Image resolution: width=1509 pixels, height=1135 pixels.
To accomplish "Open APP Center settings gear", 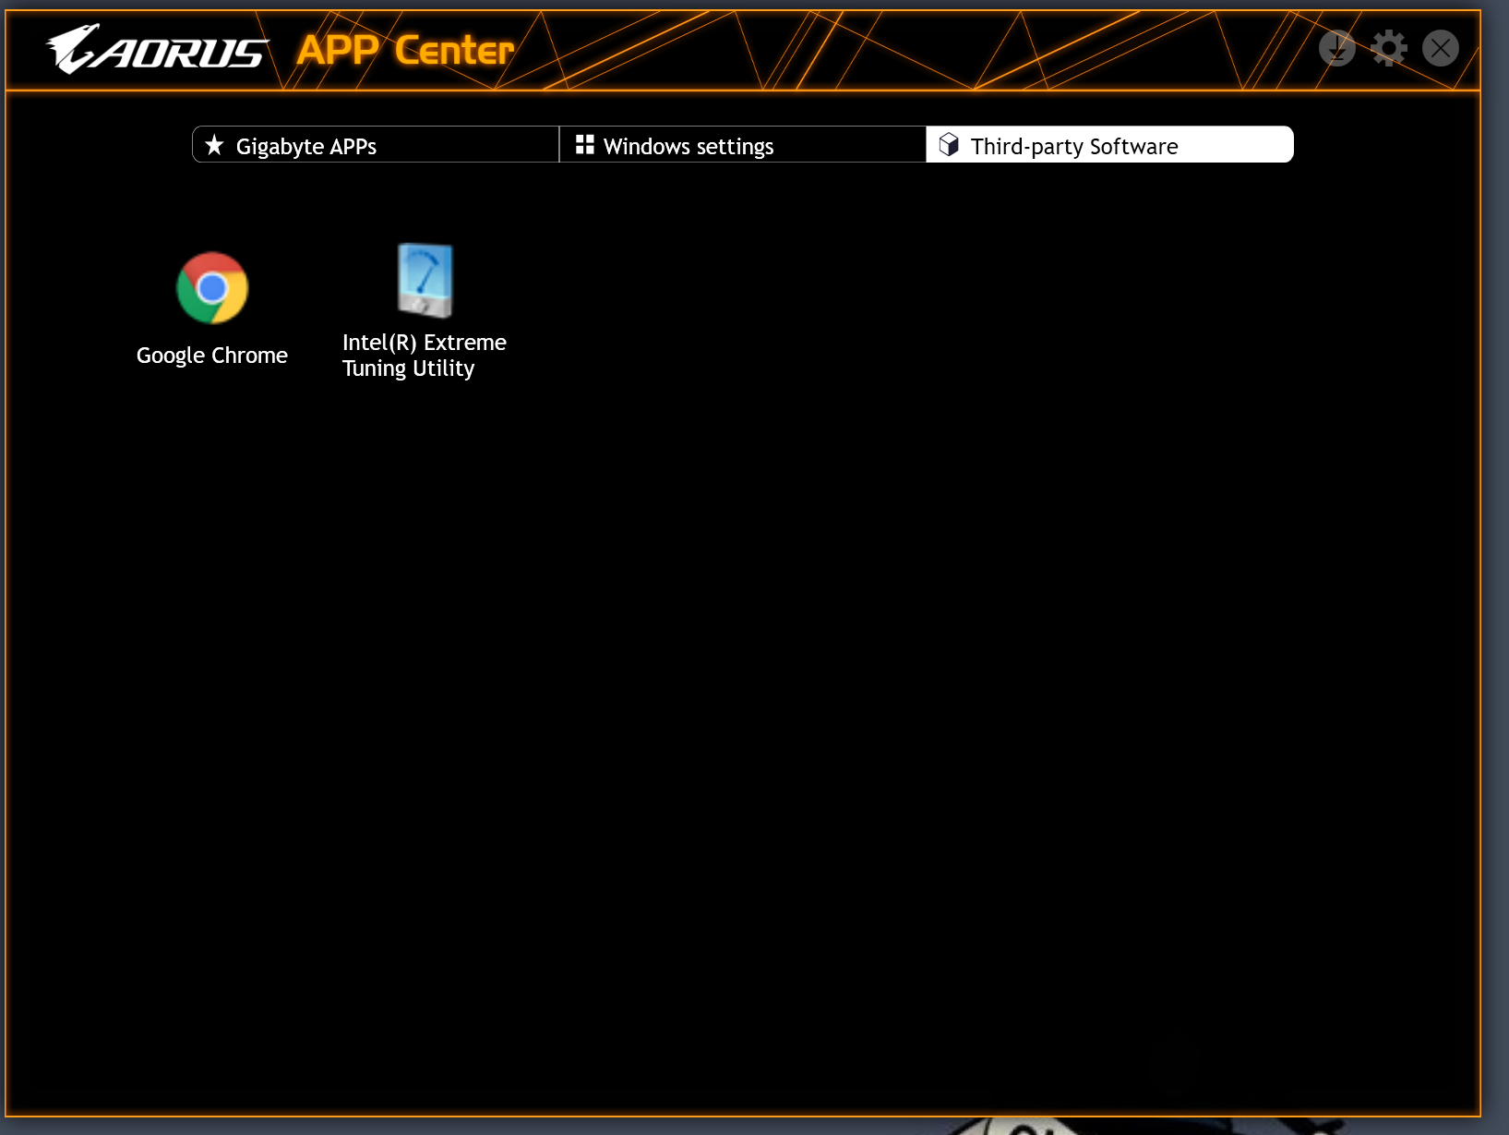I will tap(1388, 48).
